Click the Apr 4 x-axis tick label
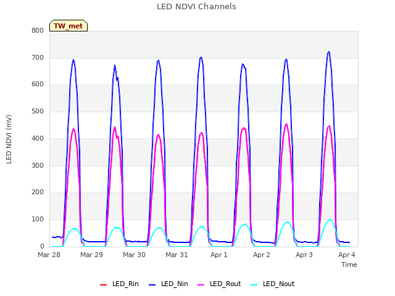This screenshot has height=296, width=395. coord(347,255)
